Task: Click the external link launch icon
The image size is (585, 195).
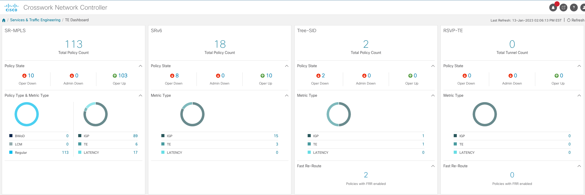Action: (564, 8)
